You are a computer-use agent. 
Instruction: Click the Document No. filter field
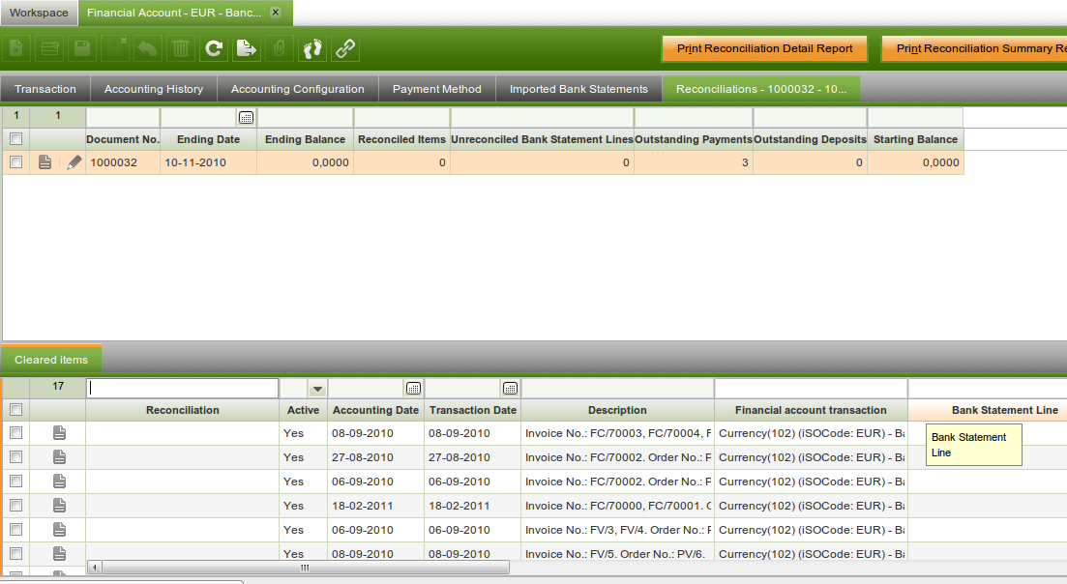click(x=123, y=117)
